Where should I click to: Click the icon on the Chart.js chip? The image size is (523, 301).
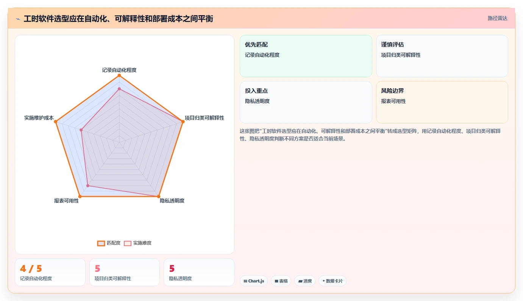pyautogui.click(x=245, y=281)
